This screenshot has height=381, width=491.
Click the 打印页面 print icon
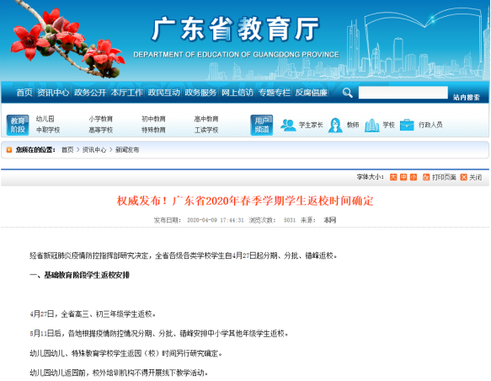[426, 177]
